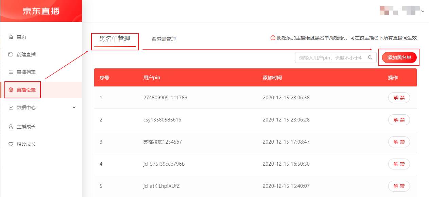Click the gear icon for 直播设置

[11, 90]
